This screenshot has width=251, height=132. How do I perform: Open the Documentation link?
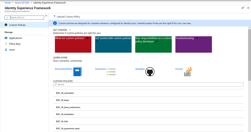point(64,69)
